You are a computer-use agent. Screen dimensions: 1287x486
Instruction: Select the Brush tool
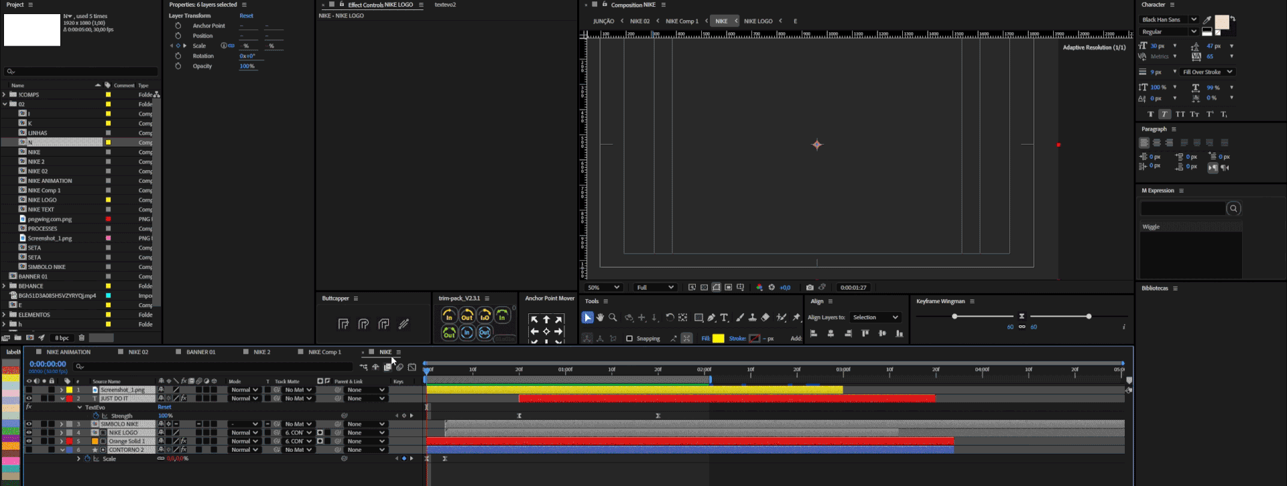[740, 317]
